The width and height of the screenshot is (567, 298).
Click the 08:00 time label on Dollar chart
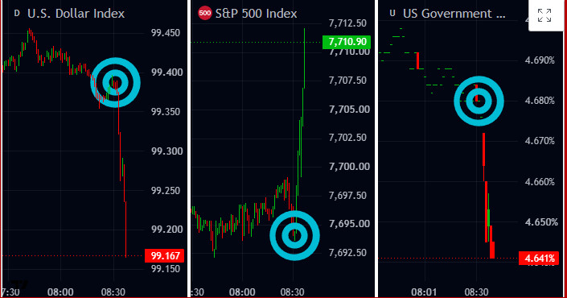(x=60, y=292)
